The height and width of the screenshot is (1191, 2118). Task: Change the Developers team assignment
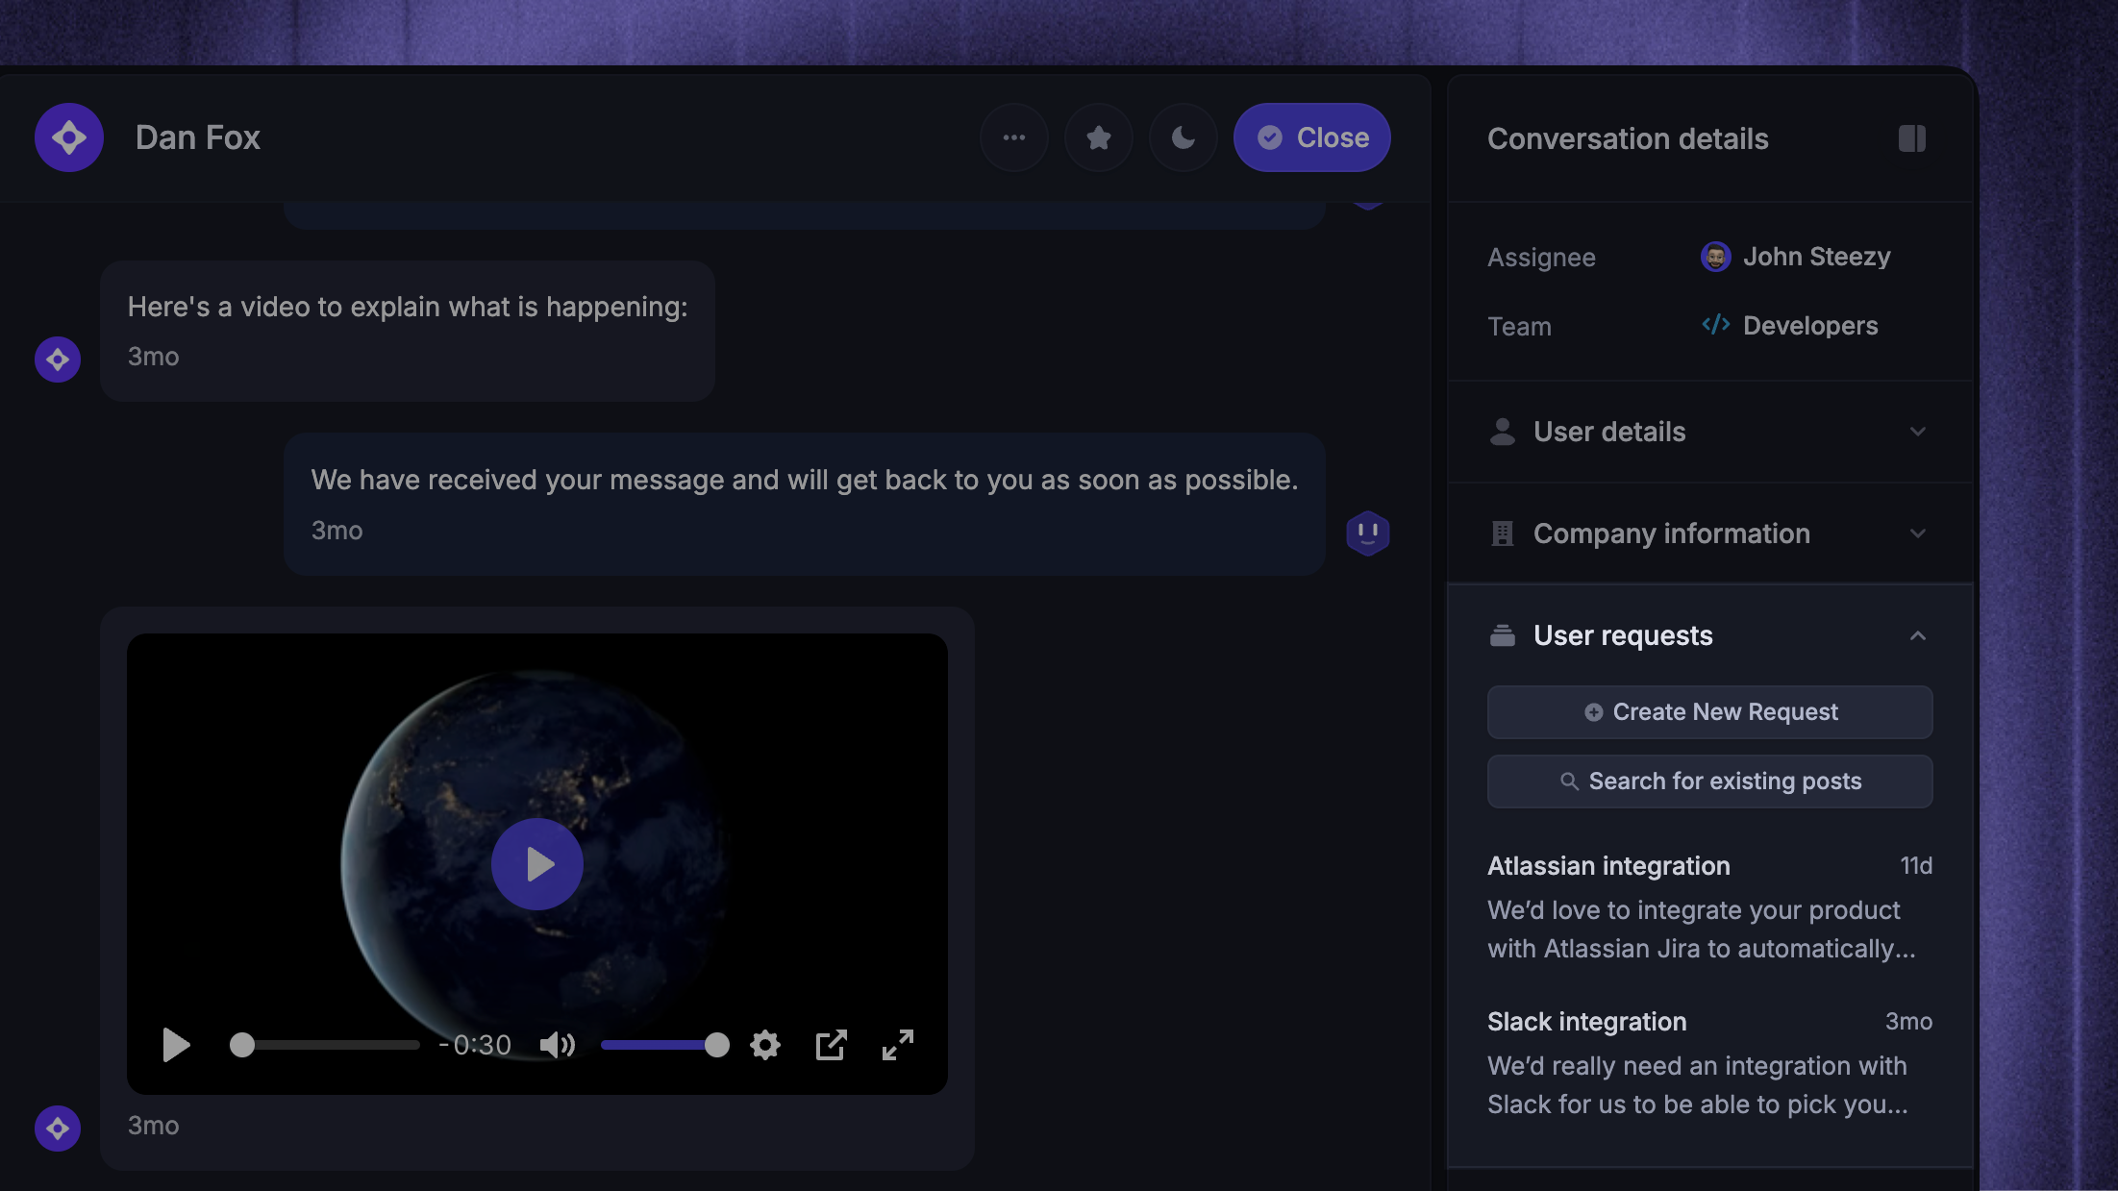[x=1789, y=326]
